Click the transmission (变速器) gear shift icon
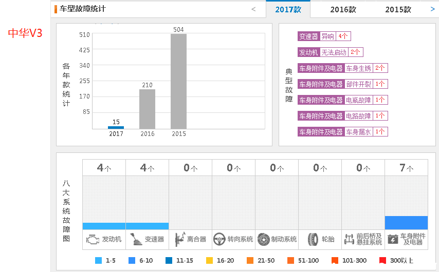Viewport: 439px width, 272px height. click(x=136, y=239)
